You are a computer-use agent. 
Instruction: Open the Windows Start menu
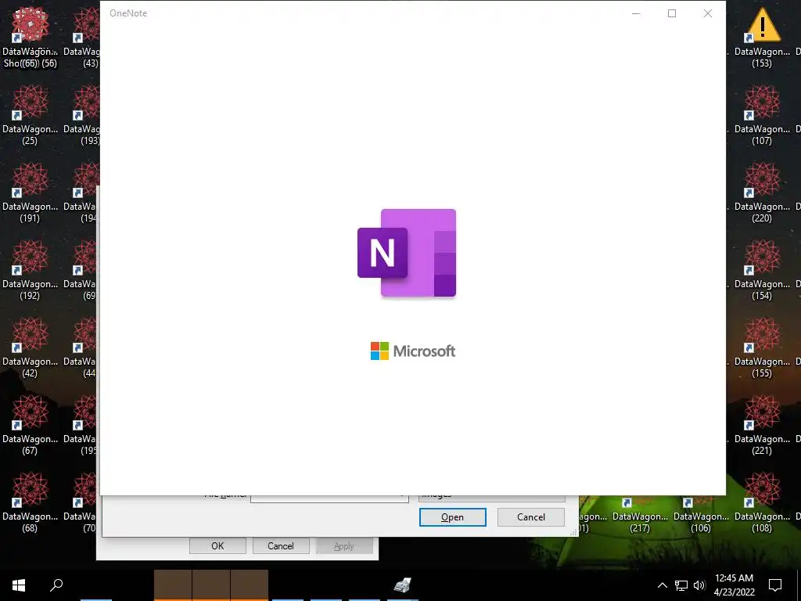point(19,585)
